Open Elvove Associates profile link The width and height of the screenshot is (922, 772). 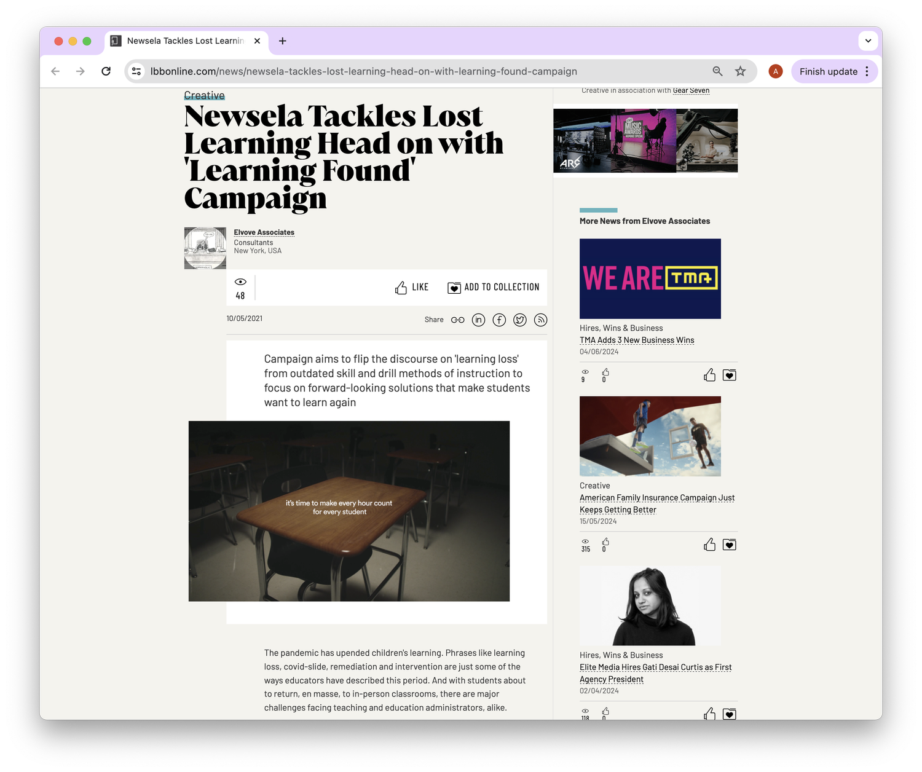[264, 232]
